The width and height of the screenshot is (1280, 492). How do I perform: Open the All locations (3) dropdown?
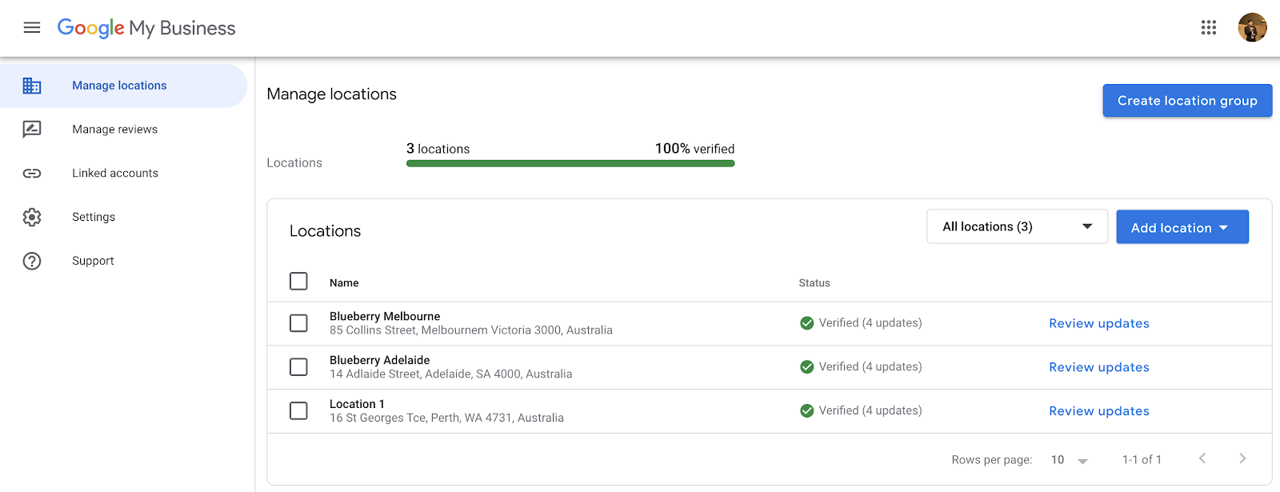(x=1017, y=226)
